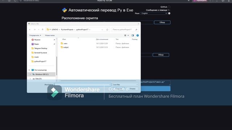Create new folder with Новая папка
The height and width of the screenshot is (130, 232).
pos(50,35)
